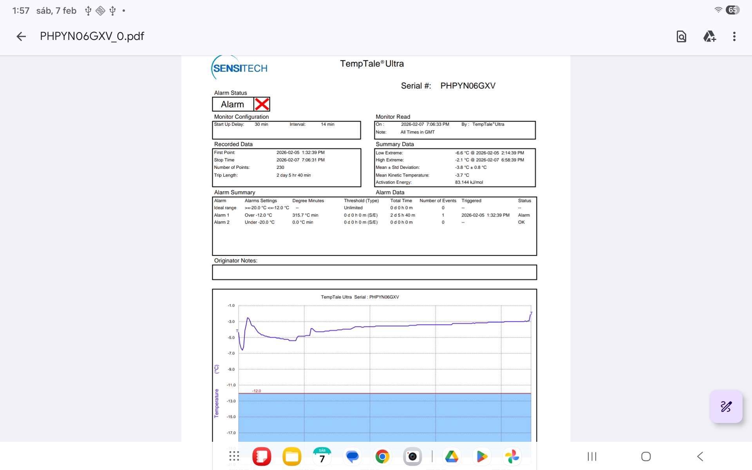
Task: Open the three-dot overflow menu
Action: [734, 36]
